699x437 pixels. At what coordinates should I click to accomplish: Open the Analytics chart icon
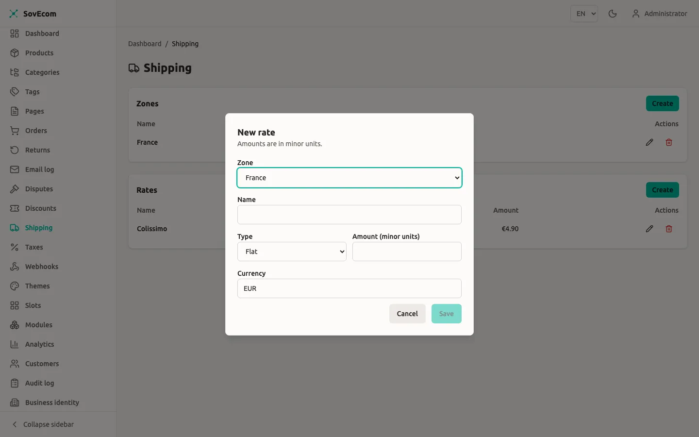coord(15,344)
